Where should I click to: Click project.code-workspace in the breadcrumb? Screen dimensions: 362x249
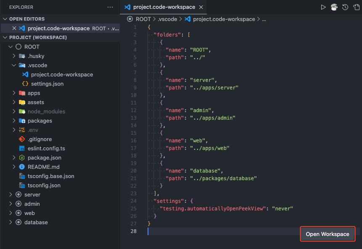pyautogui.click(x=224, y=19)
